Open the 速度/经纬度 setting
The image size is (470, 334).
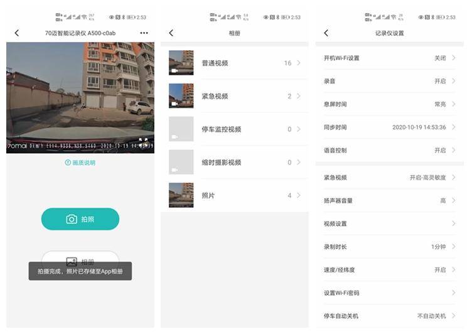pyautogui.click(x=390, y=270)
